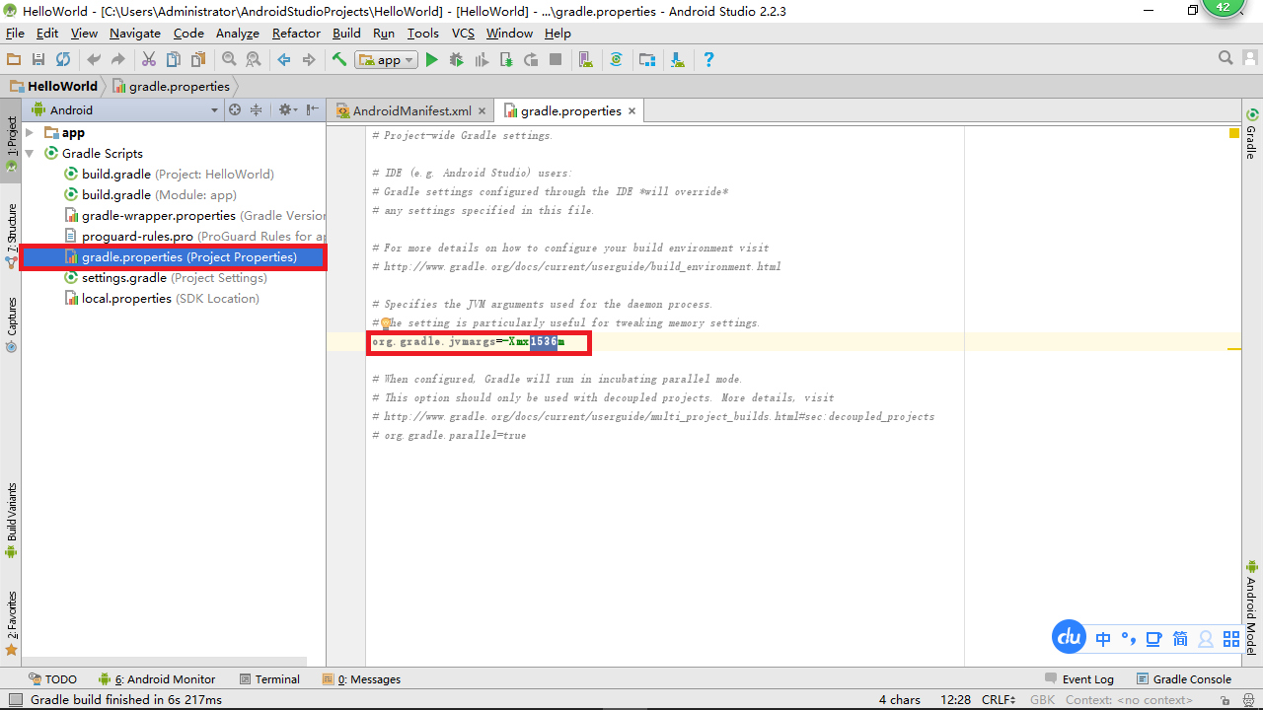Open the GBK file encoding selector
The width and height of the screenshot is (1263, 710).
1042,700
